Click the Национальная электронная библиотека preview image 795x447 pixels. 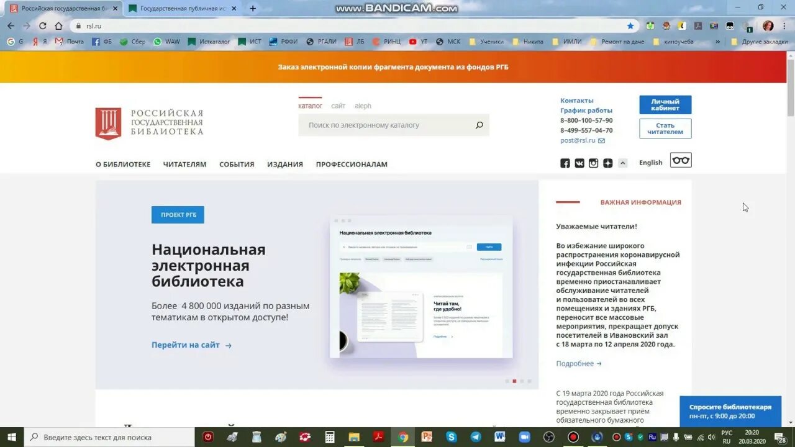coord(421,287)
